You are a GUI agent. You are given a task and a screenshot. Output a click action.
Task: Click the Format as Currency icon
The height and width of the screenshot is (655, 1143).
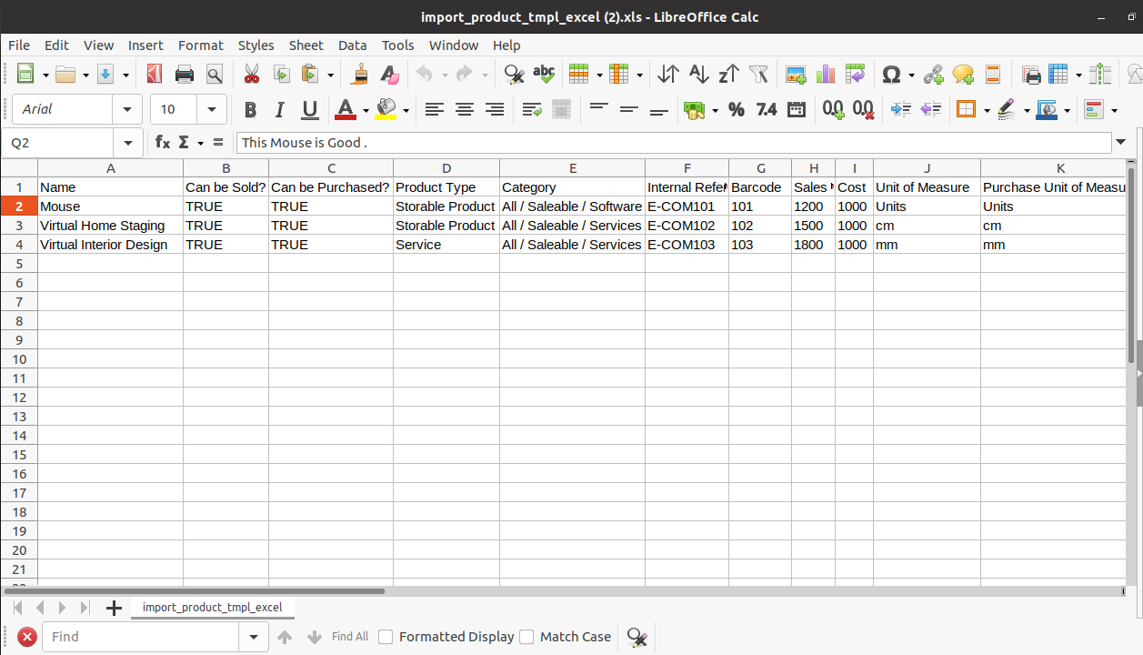(696, 110)
